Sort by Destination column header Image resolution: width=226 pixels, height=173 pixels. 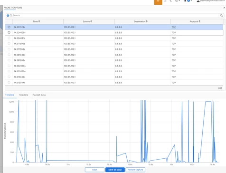point(142,21)
